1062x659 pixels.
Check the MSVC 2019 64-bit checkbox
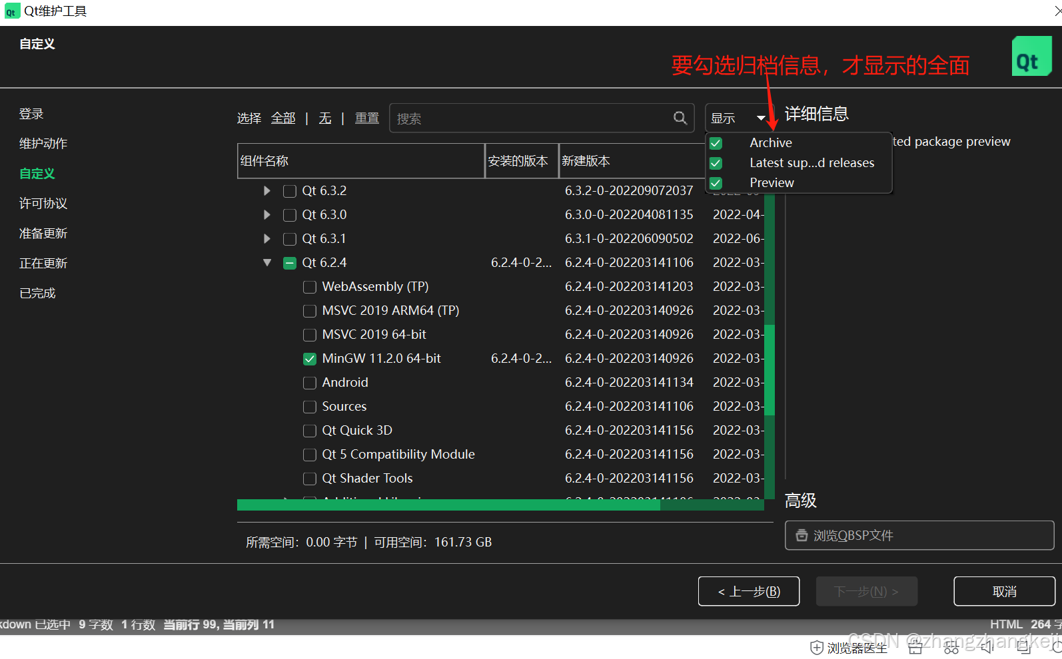pos(310,335)
